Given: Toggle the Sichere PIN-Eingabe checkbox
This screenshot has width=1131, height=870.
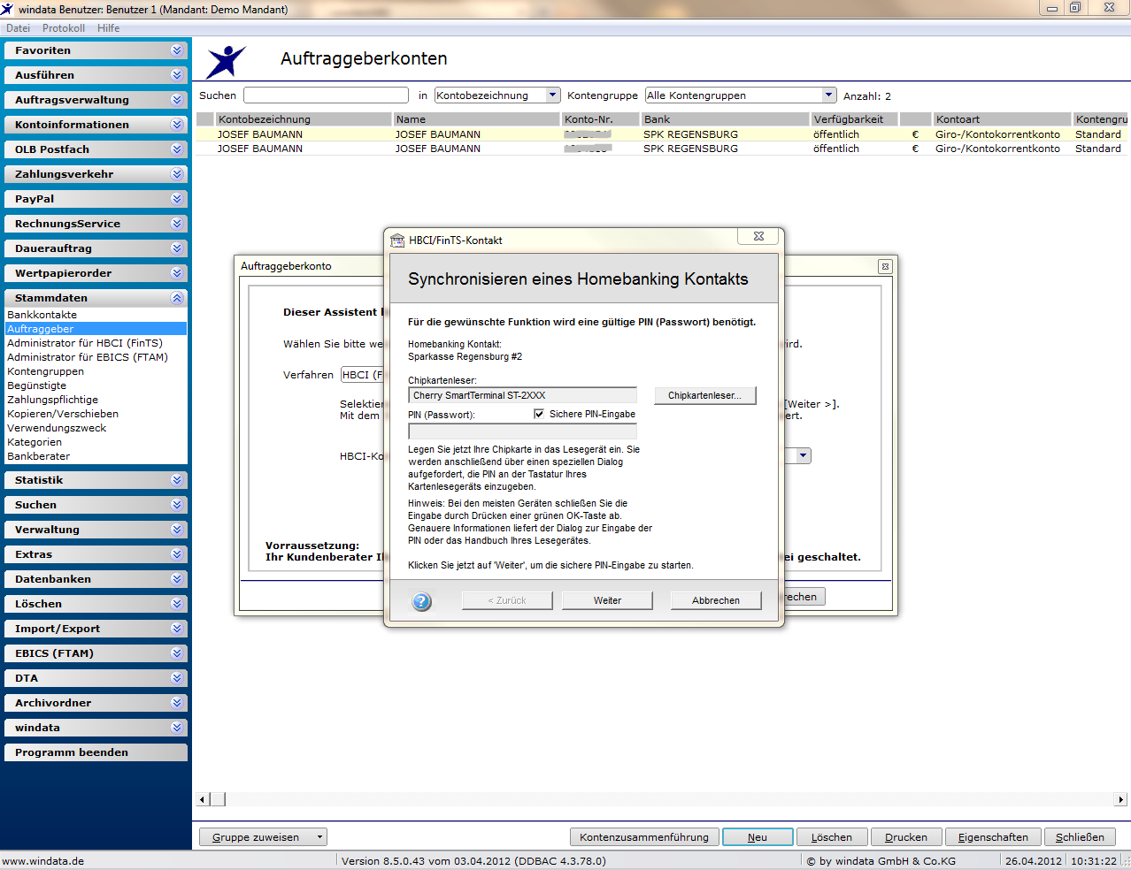Looking at the screenshot, I should pos(539,414).
